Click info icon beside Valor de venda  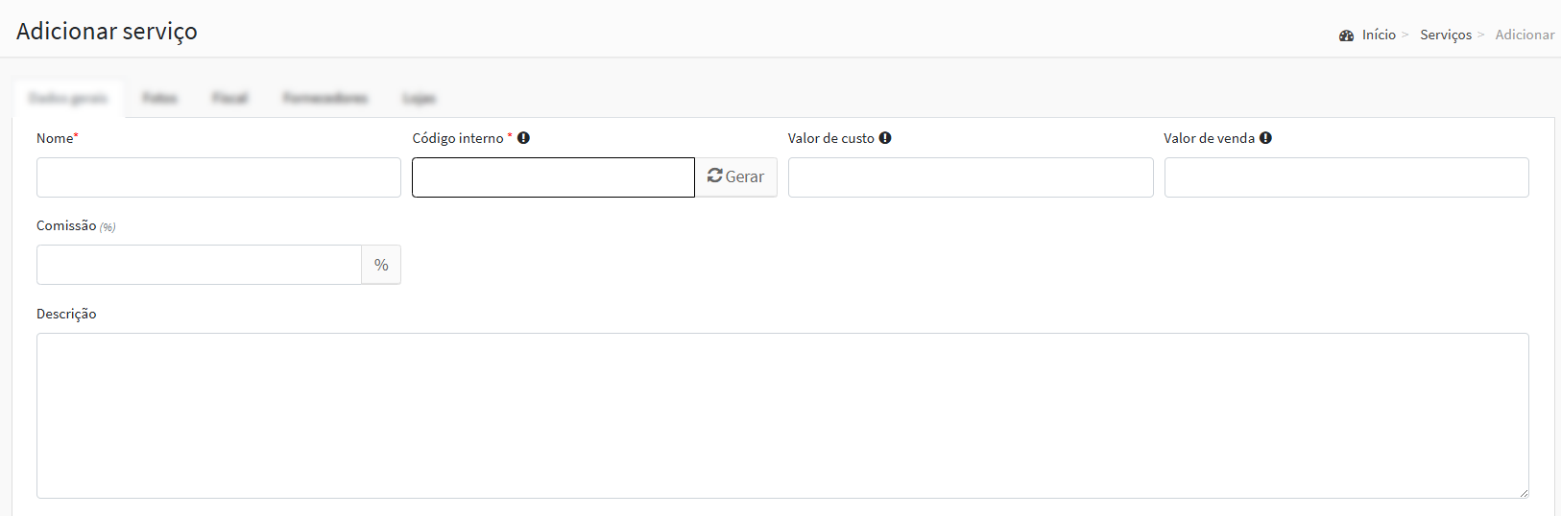pyautogui.click(x=1265, y=138)
